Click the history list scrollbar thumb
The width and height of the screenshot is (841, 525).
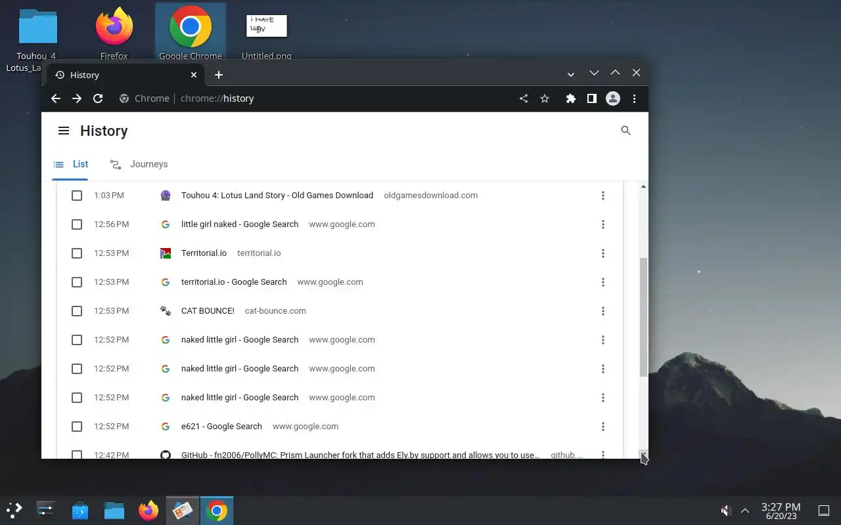[x=644, y=317]
